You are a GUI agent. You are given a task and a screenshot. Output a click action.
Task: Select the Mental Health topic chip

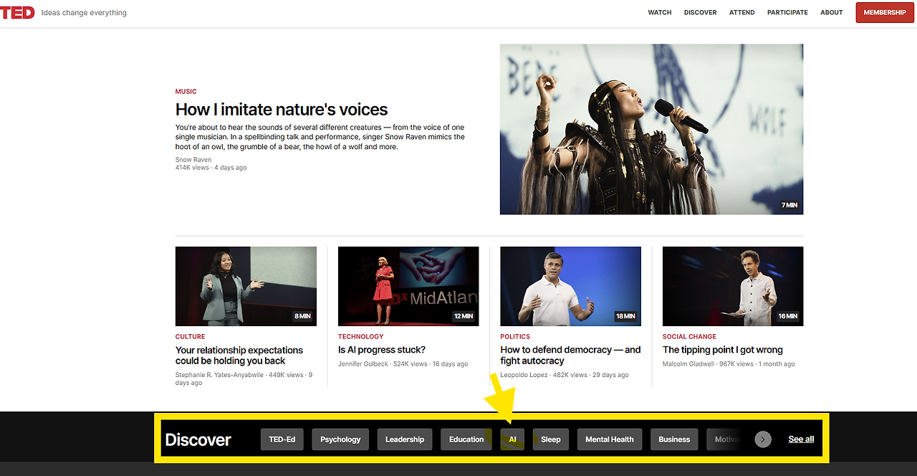pos(610,439)
